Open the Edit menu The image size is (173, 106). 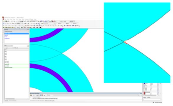[8, 19]
